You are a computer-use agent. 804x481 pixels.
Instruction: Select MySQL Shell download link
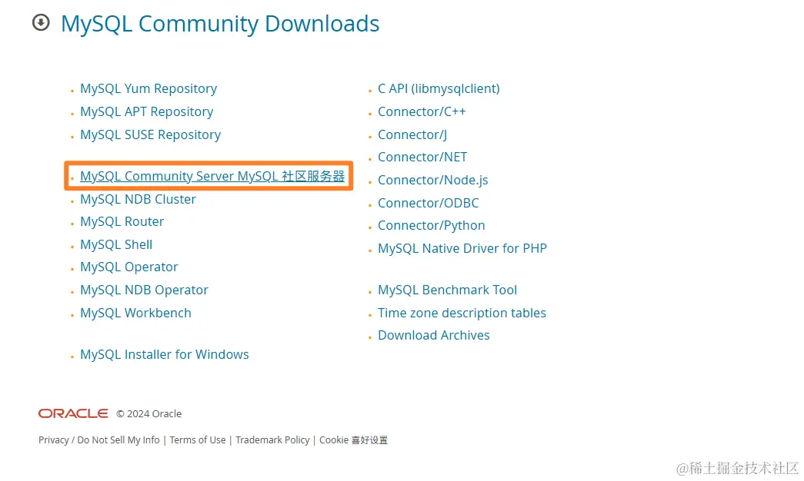[116, 244]
